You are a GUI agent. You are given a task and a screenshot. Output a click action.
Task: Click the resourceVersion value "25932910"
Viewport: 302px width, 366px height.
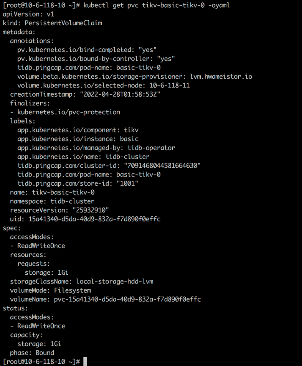[91, 210]
